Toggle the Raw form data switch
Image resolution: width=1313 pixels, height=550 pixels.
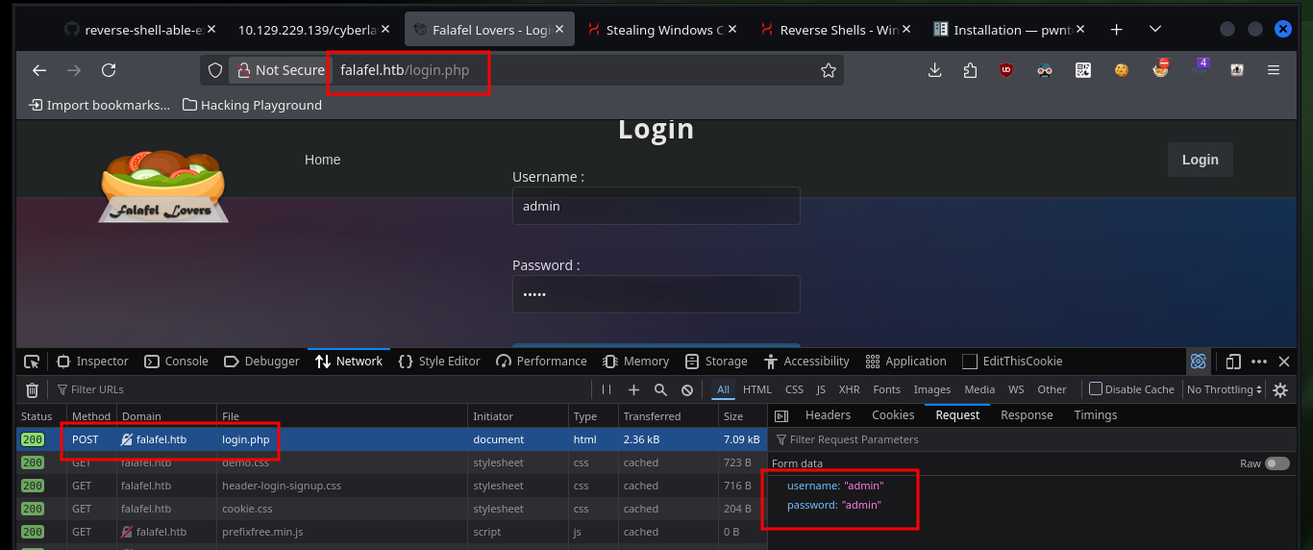pos(1276,463)
